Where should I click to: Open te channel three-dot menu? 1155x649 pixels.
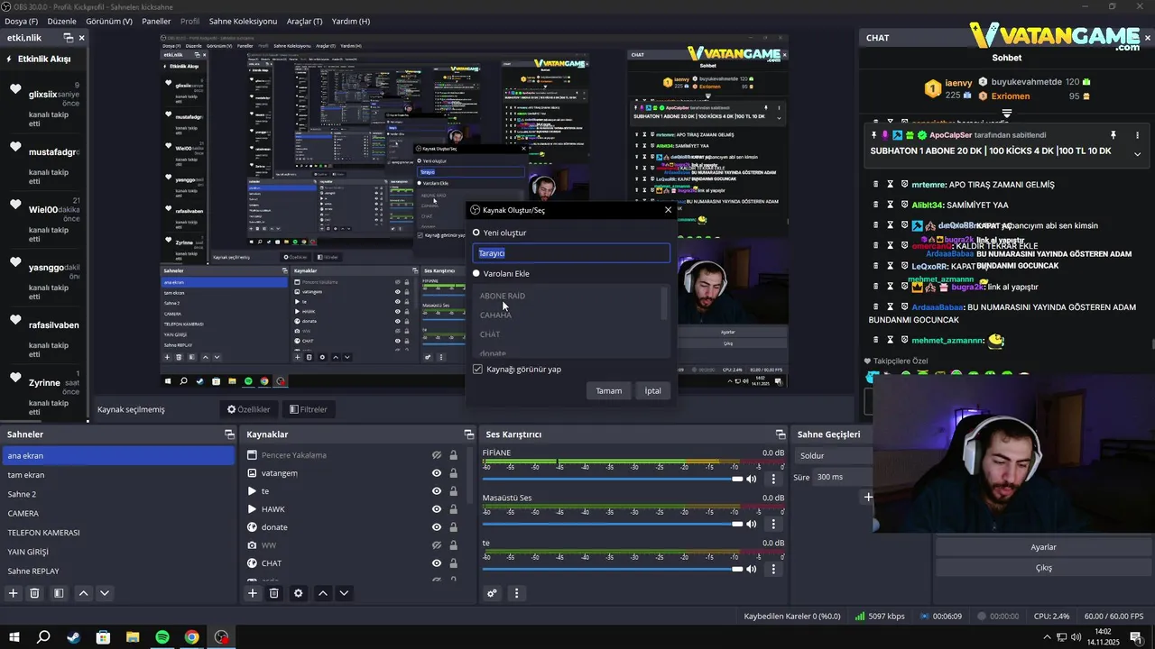coord(773,570)
